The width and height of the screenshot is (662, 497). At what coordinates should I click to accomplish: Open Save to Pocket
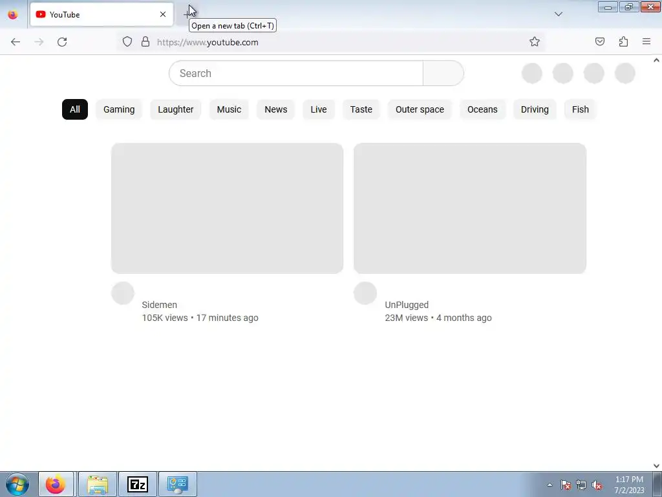point(600,41)
